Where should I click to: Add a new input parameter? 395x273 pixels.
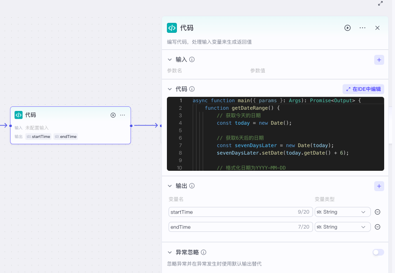[379, 60]
